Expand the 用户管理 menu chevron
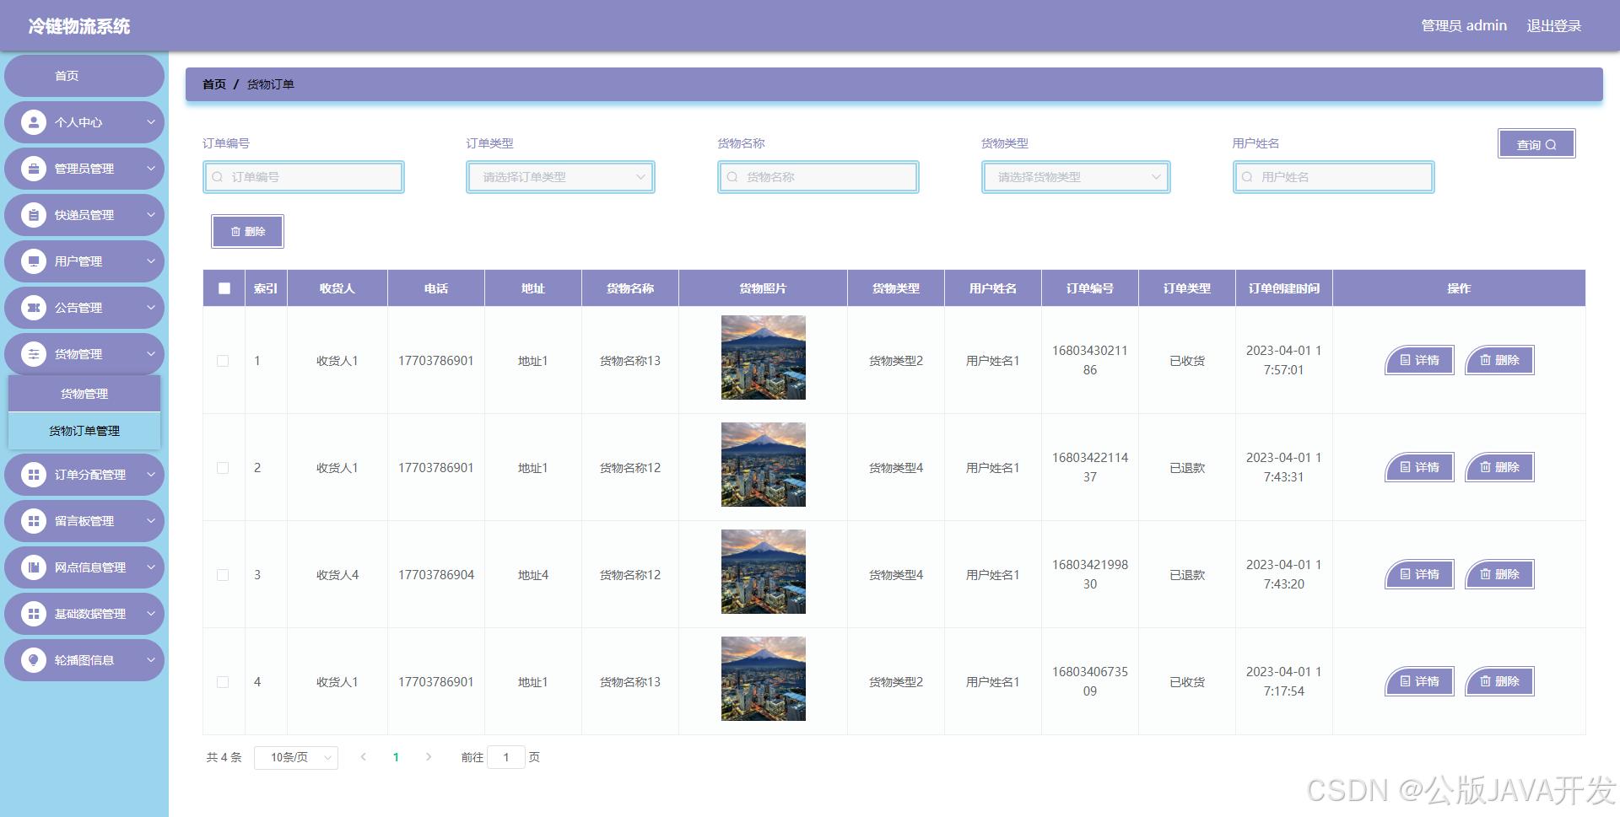1620x817 pixels. (151, 261)
